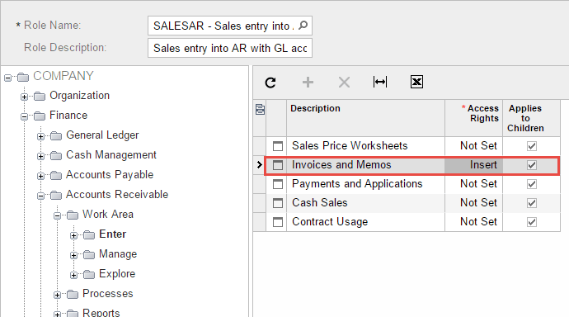This screenshot has height=317, width=569.
Task: Click Contract Usage screen icon
Action: (x=278, y=222)
